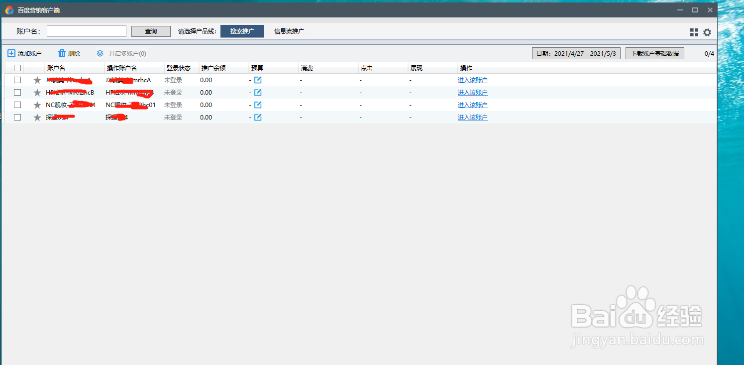Screen dimensions: 744x365
Task: Click the 查询 search button
Action: coord(151,31)
